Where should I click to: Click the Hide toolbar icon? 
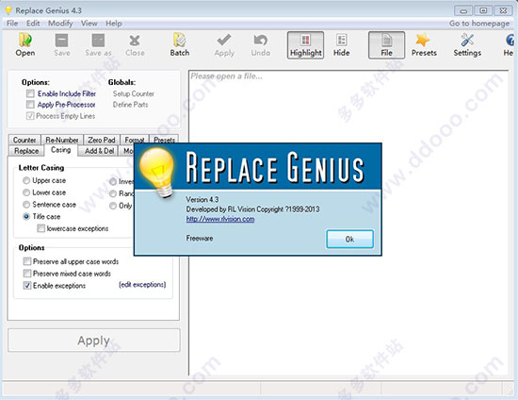(341, 45)
